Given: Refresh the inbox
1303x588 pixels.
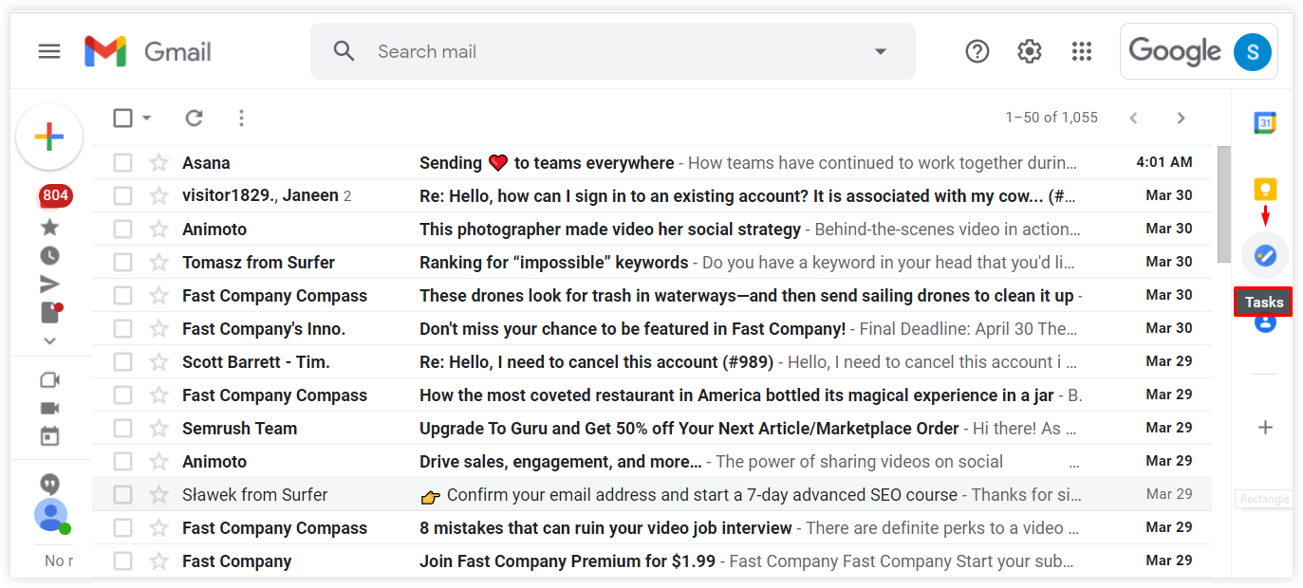Looking at the screenshot, I should (194, 118).
